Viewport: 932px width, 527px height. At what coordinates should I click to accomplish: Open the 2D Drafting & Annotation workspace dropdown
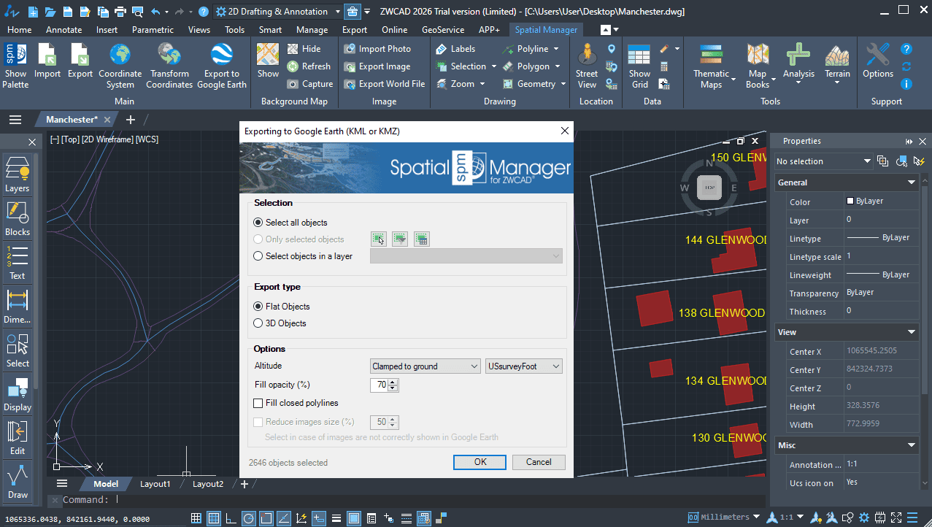[x=278, y=12]
